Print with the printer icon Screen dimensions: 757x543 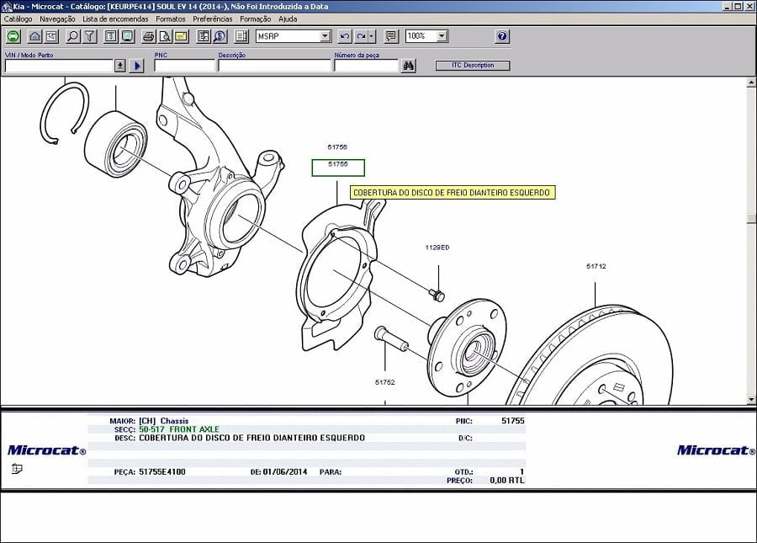click(149, 36)
